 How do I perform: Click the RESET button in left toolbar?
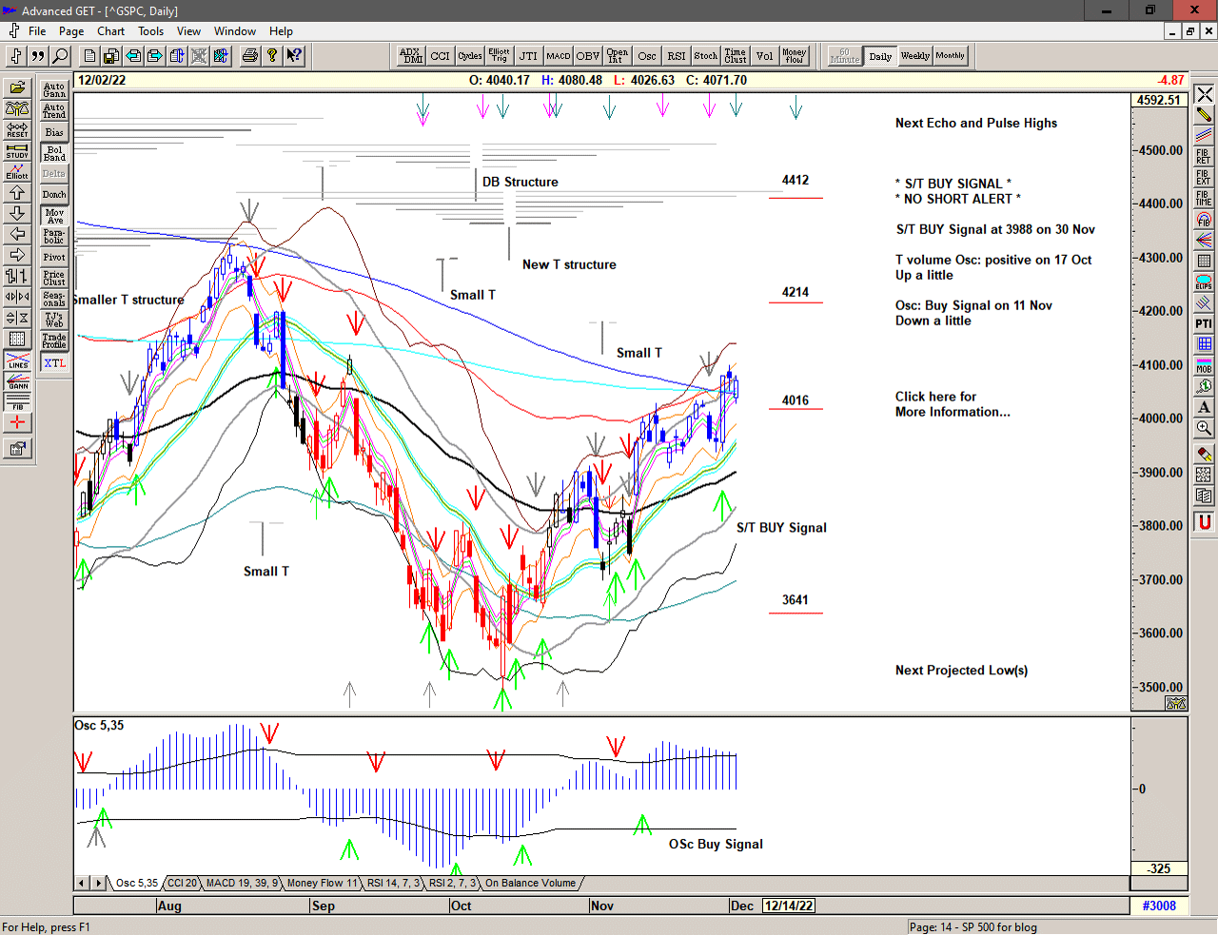pyautogui.click(x=17, y=130)
